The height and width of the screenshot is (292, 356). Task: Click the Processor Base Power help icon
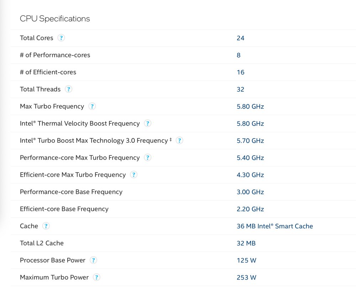point(93,260)
